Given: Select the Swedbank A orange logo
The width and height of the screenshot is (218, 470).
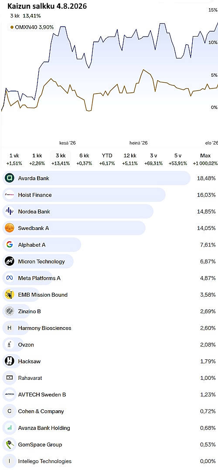Looking at the screenshot, I should coord(10,228).
